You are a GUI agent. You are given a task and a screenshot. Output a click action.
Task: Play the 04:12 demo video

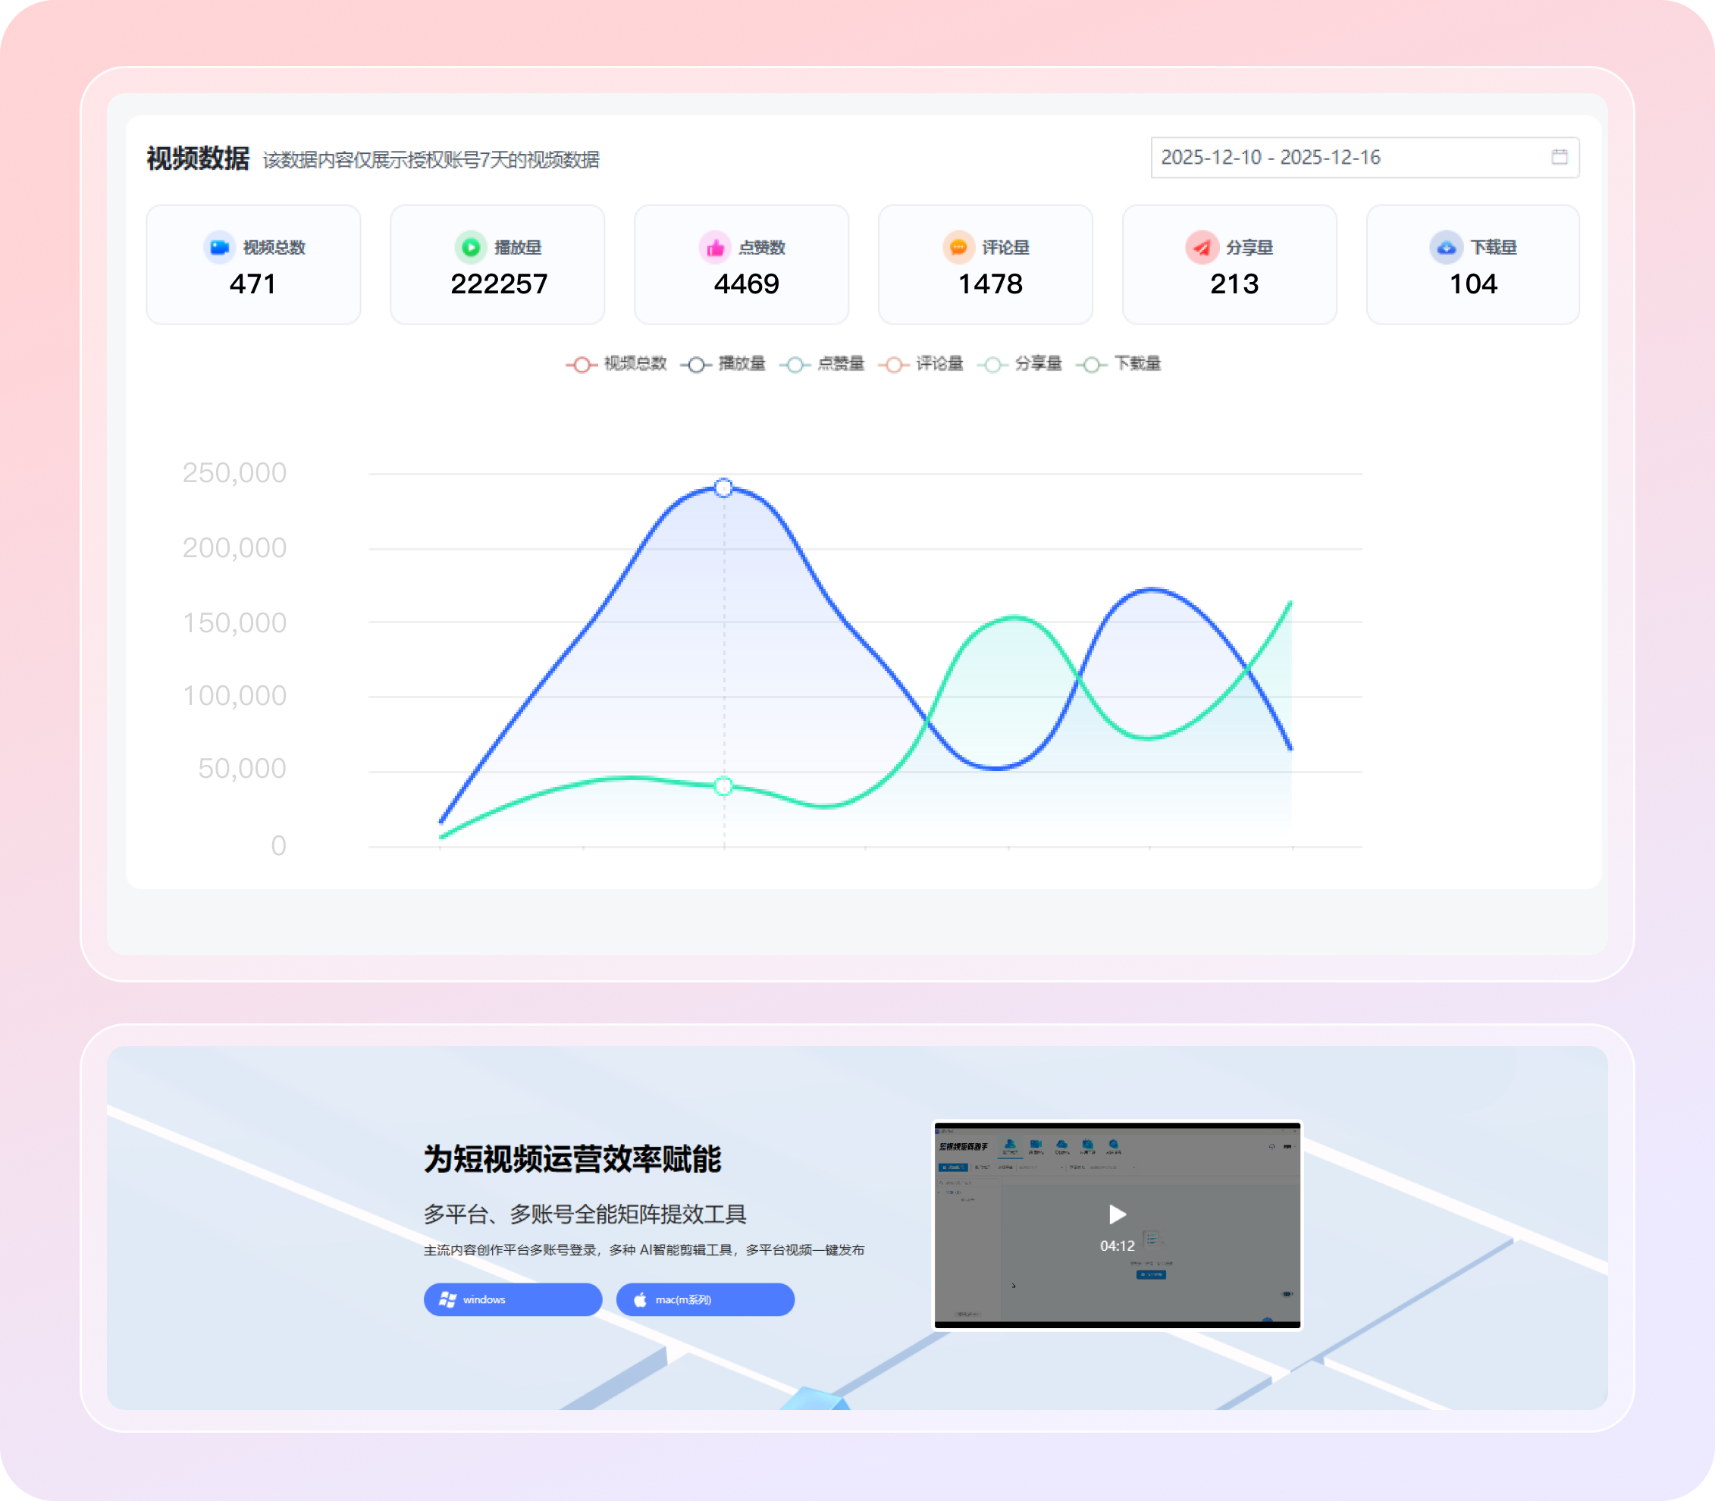[x=1117, y=1214]
